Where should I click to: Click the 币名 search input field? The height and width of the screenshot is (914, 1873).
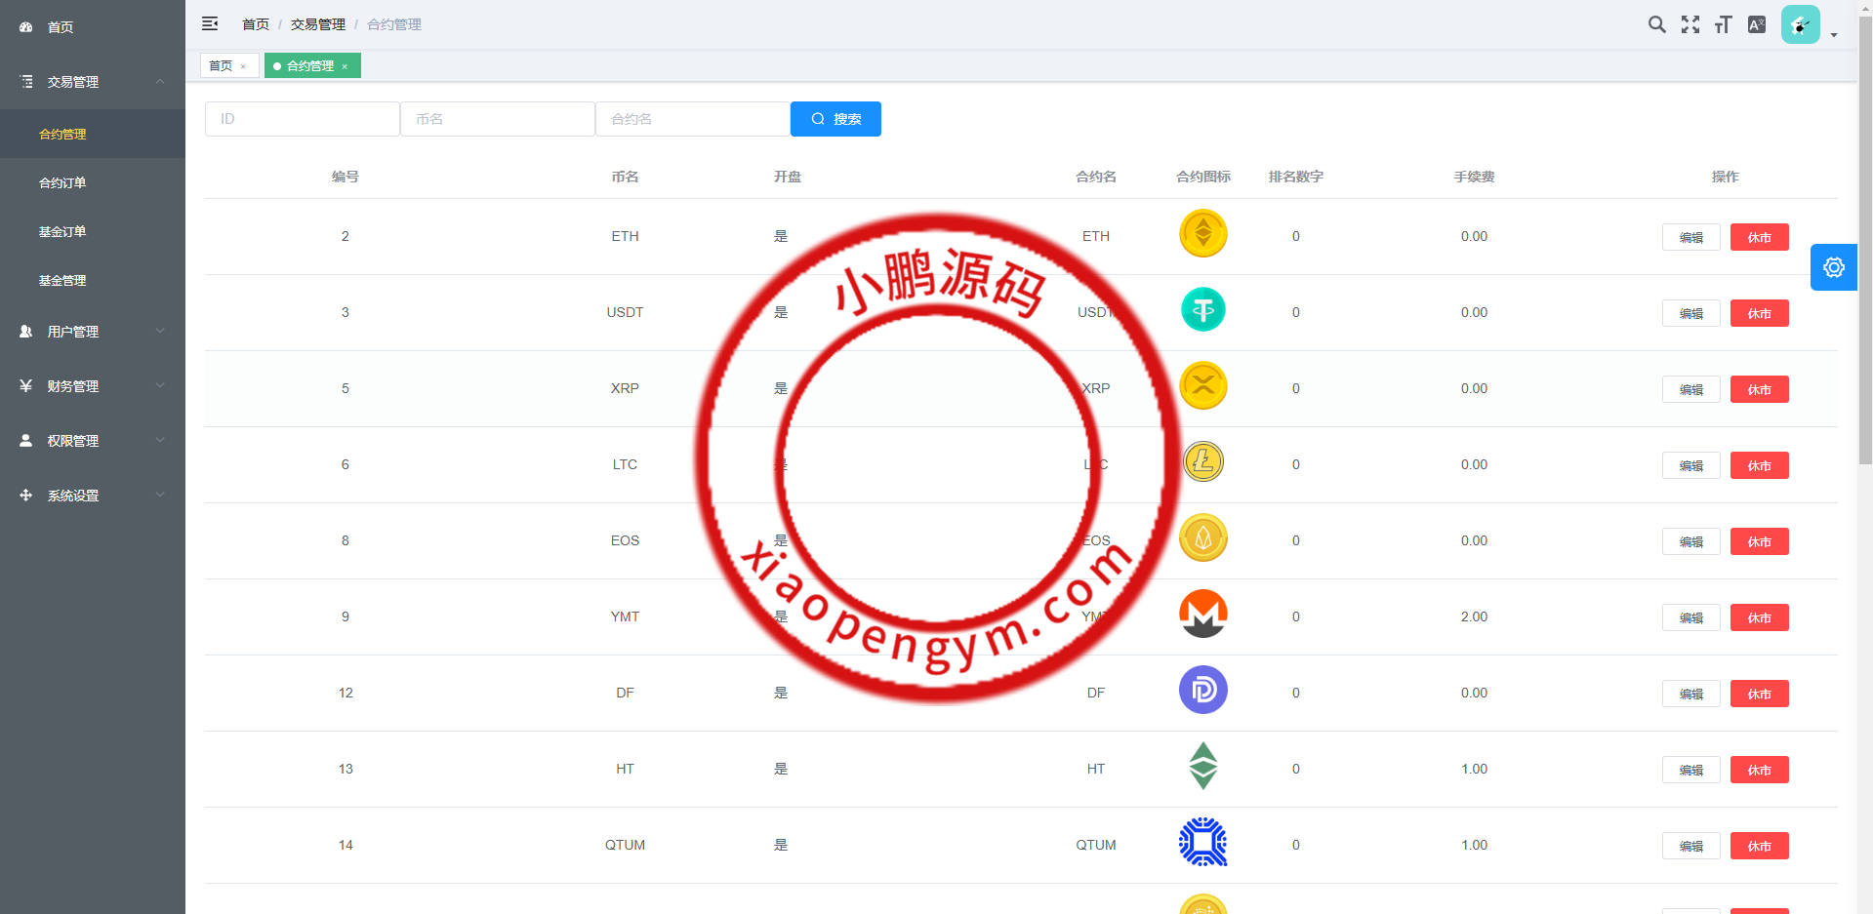point(498,118)
